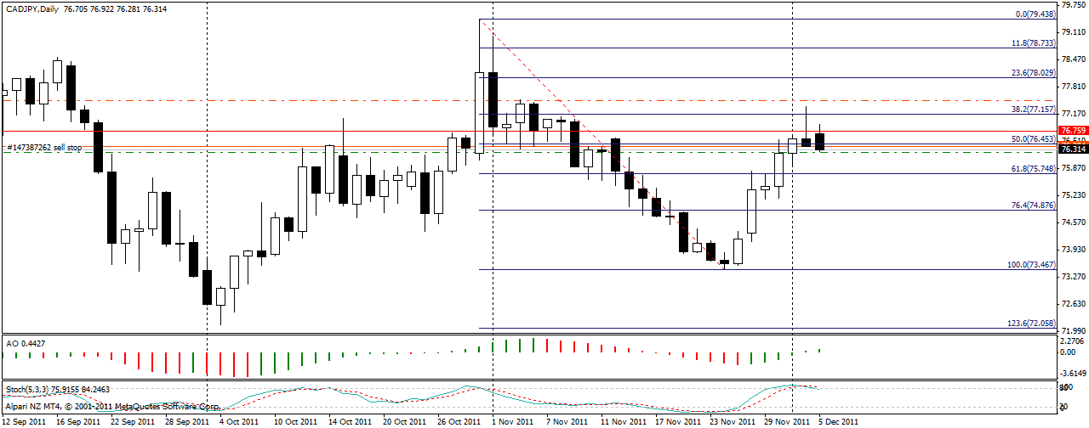Click the Fibonacci 61.8(75.748) level label
Viewport: 1089px width, 428px height.
(x=1035, y=169)
